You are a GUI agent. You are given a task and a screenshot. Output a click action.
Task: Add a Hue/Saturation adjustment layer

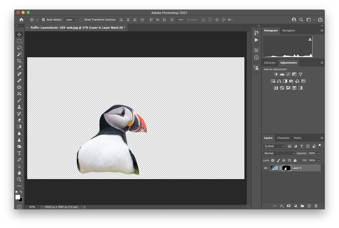click(x=273, y=81)
